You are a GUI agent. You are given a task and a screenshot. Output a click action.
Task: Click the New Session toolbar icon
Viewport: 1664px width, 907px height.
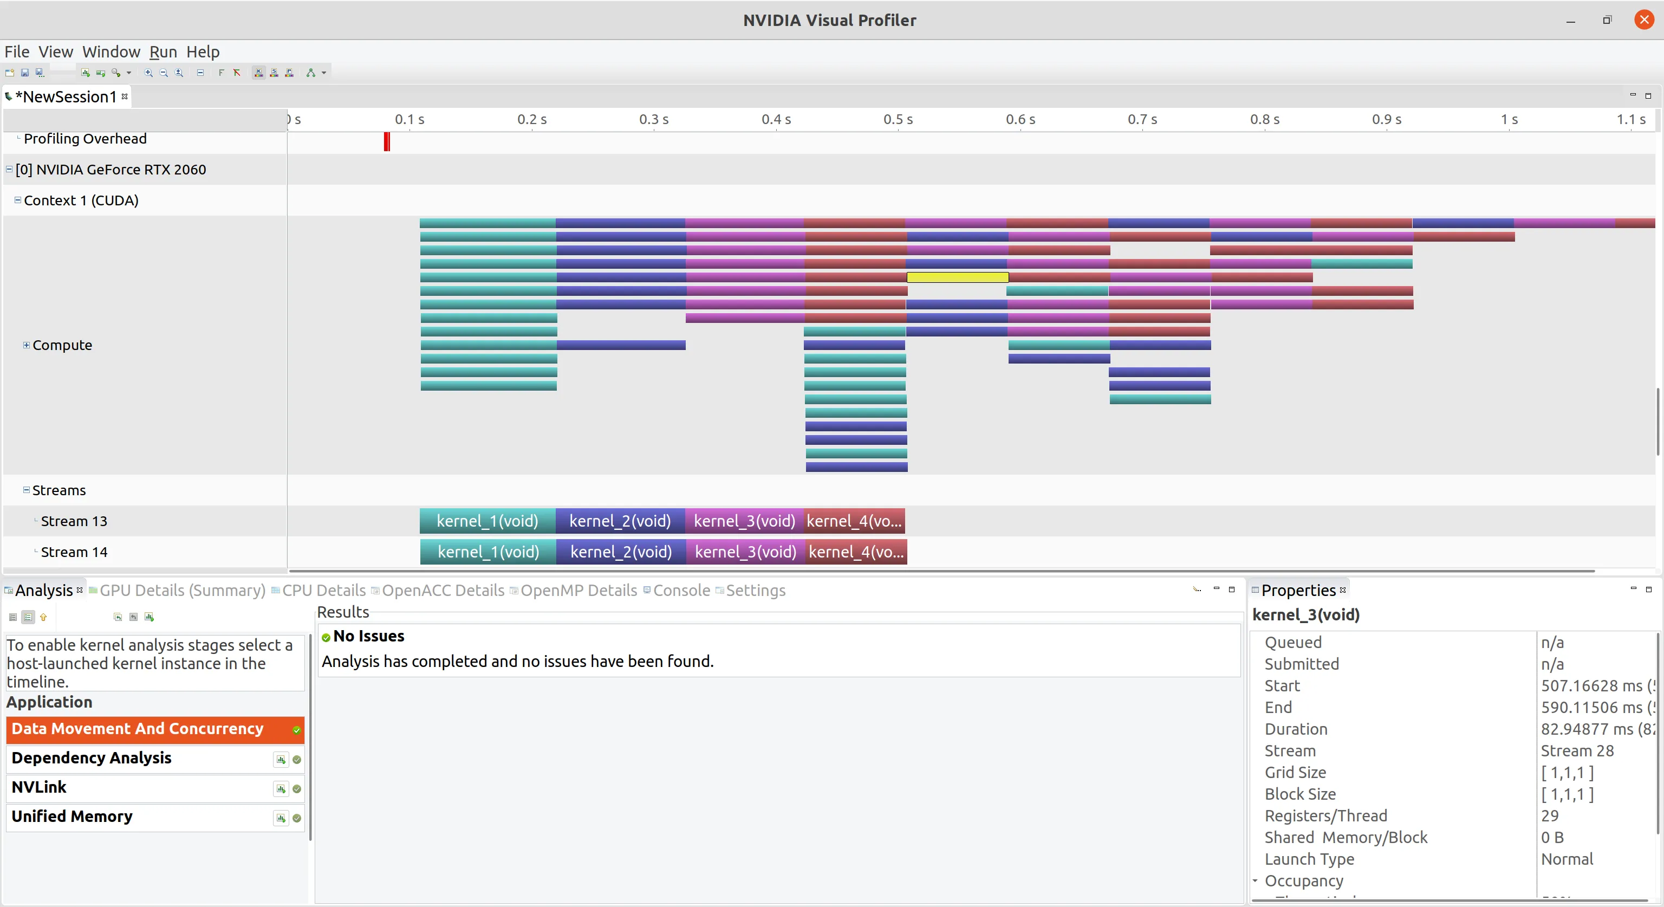pyautogui.click(x=10, y=73)
